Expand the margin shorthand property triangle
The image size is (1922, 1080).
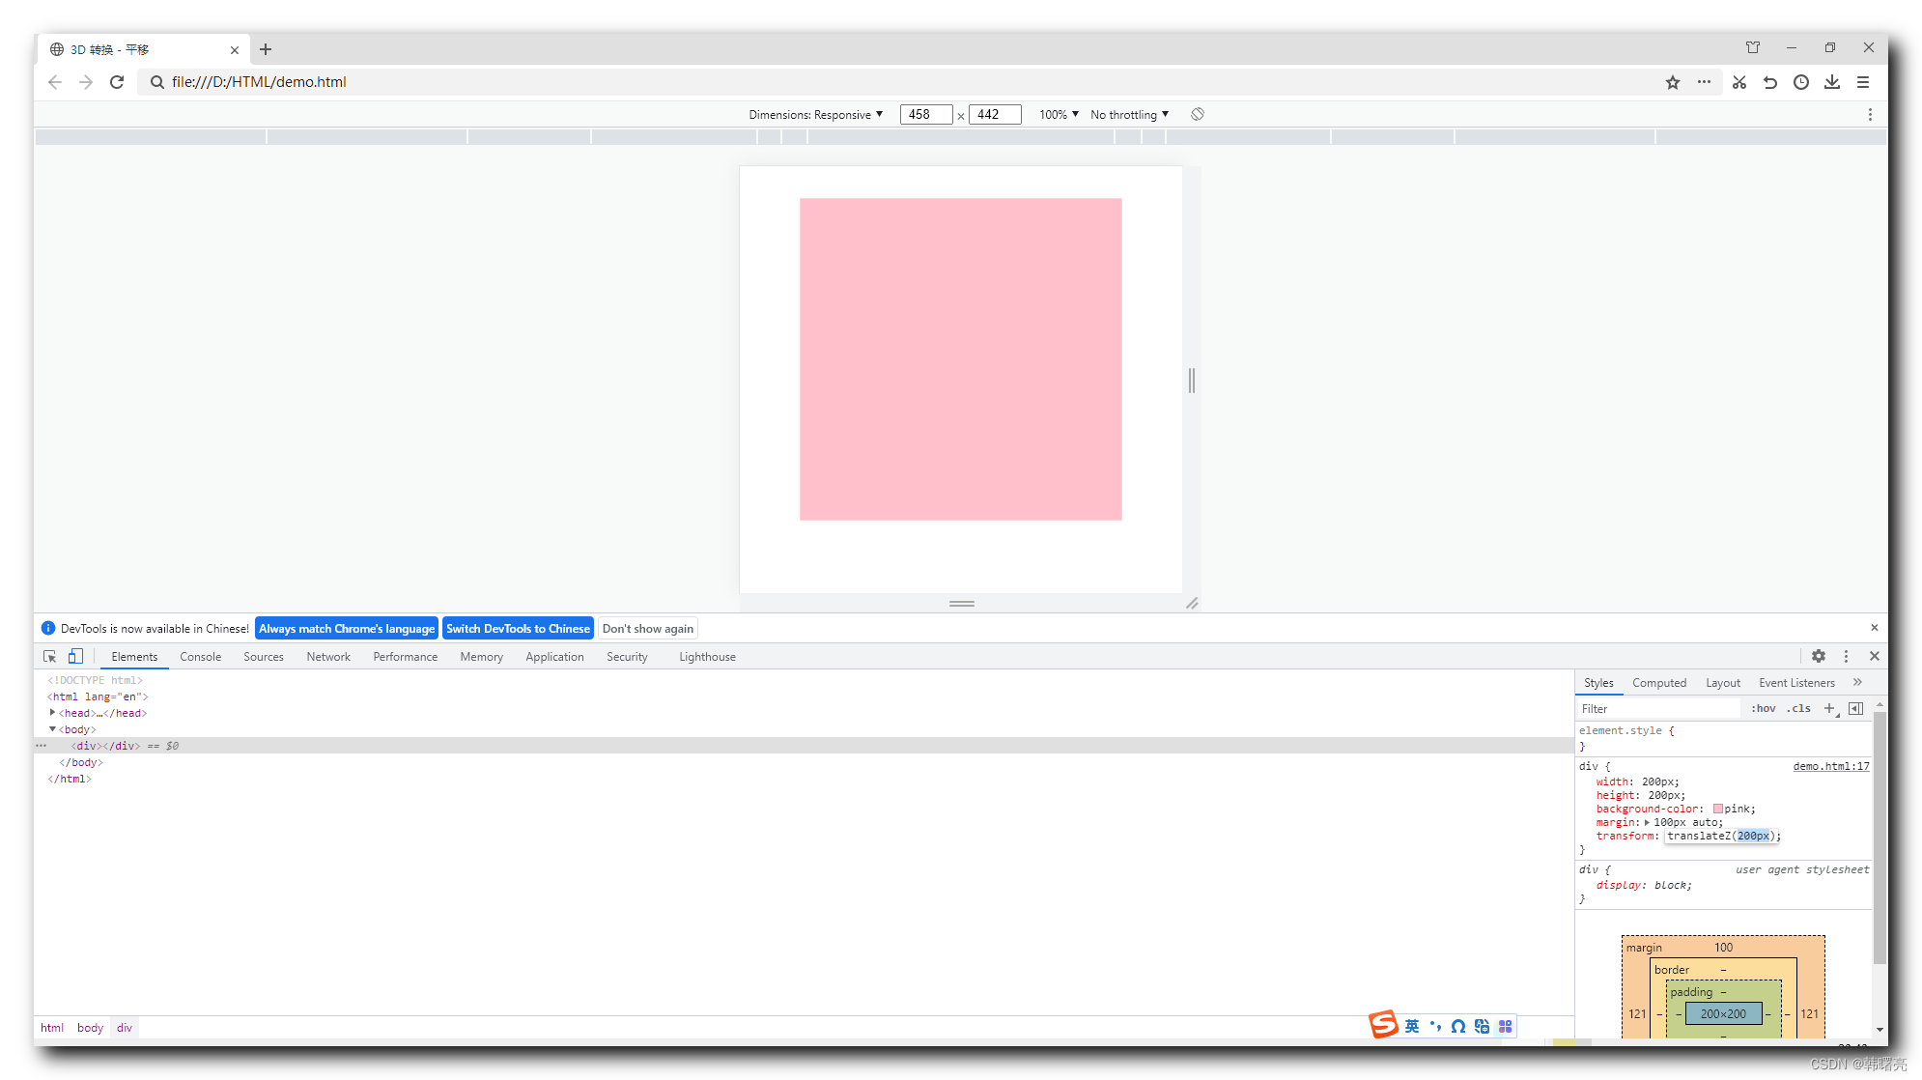1647,823
